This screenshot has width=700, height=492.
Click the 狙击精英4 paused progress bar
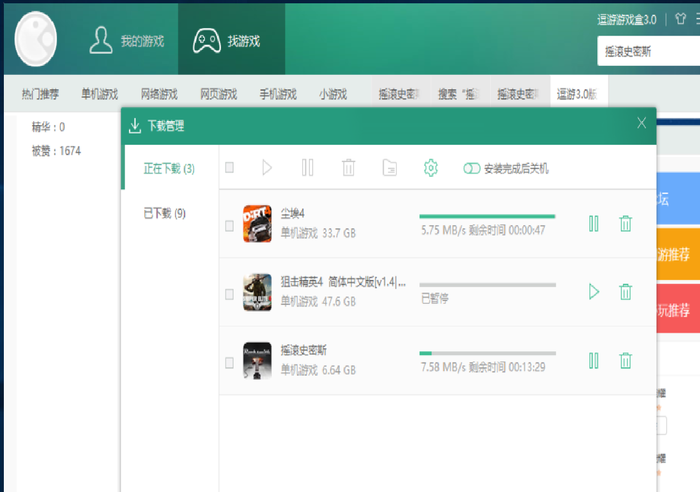click(488, 285)
